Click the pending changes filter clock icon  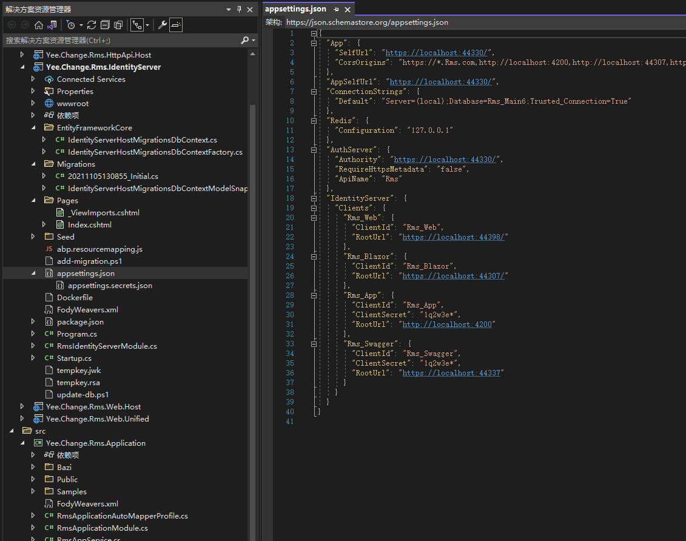click(70, 25)
